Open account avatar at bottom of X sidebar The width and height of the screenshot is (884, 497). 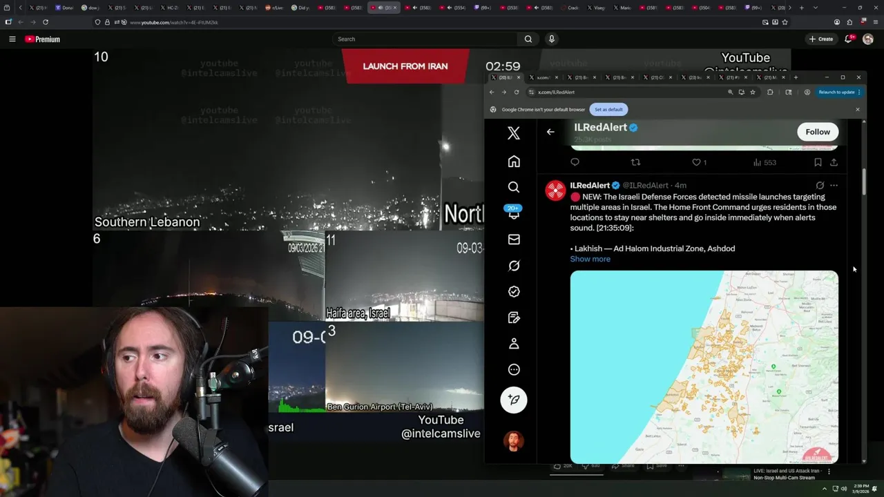pyautogui.click(x=514, y=440)
